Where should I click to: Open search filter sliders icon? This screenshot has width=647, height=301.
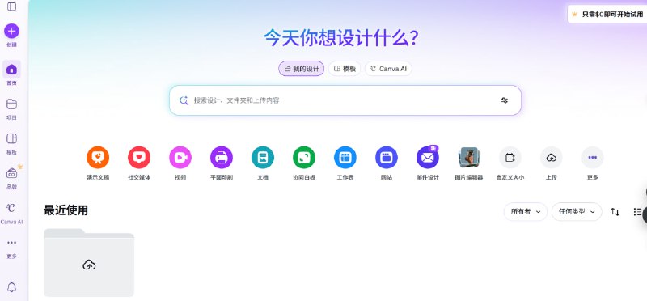(x=505, y=100)
